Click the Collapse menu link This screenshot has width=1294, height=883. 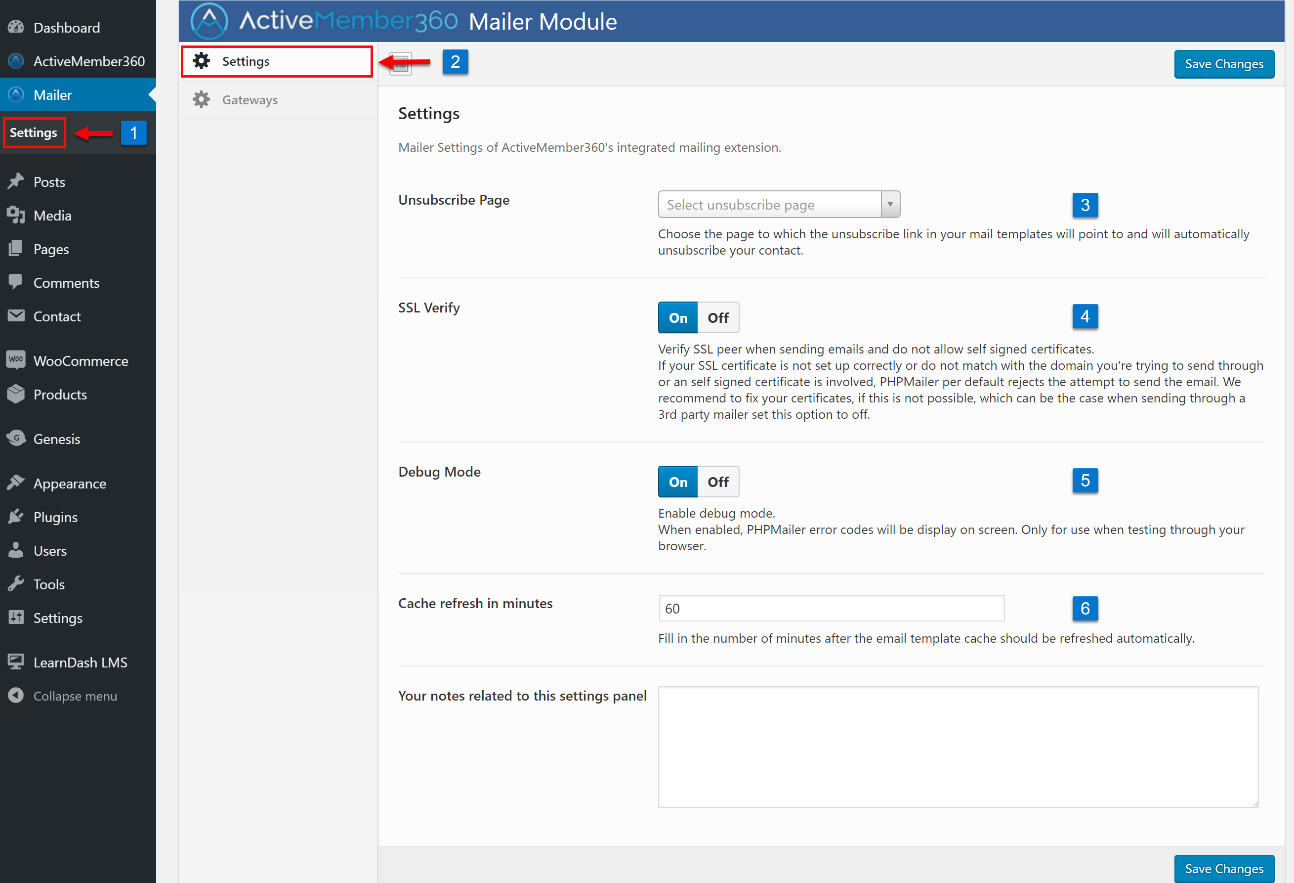click(78, 695)
